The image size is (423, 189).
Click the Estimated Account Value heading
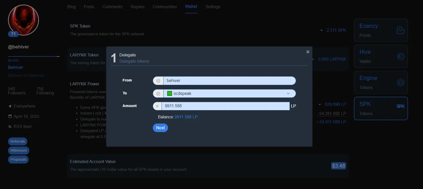pyautogui.click(x=93, y=162)
